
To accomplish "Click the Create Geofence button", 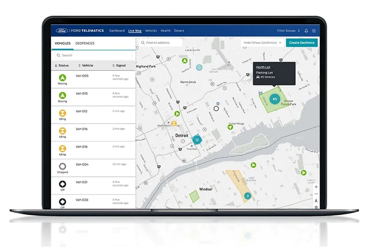I will 301,43.
